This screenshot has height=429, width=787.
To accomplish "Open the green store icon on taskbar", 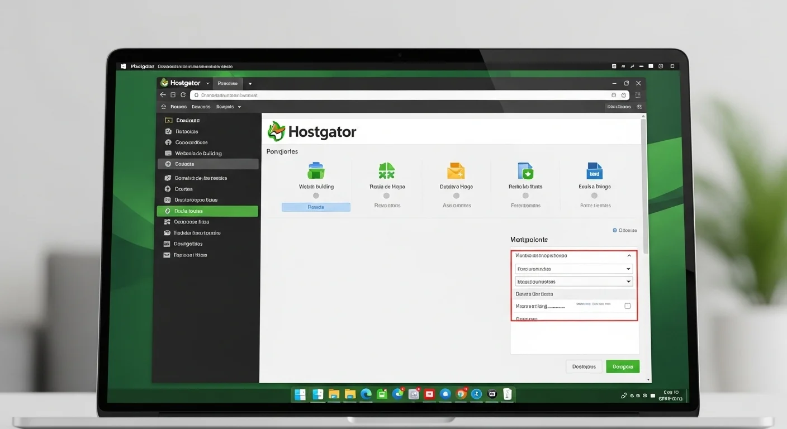I will tap(382, 394).
